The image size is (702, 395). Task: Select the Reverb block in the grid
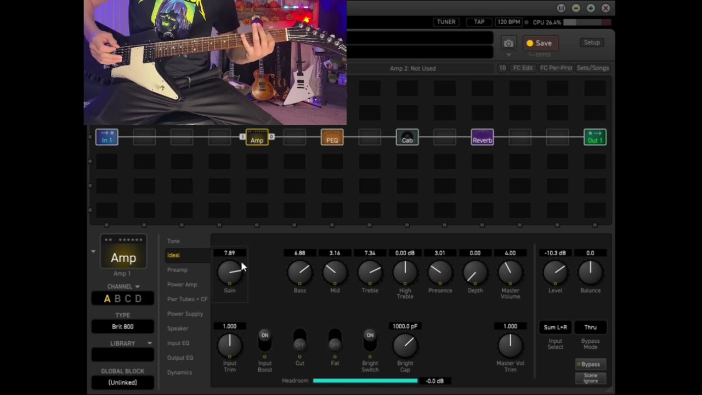(482, 137)
